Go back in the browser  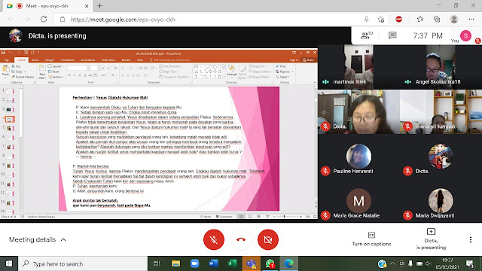coord(11,20)
